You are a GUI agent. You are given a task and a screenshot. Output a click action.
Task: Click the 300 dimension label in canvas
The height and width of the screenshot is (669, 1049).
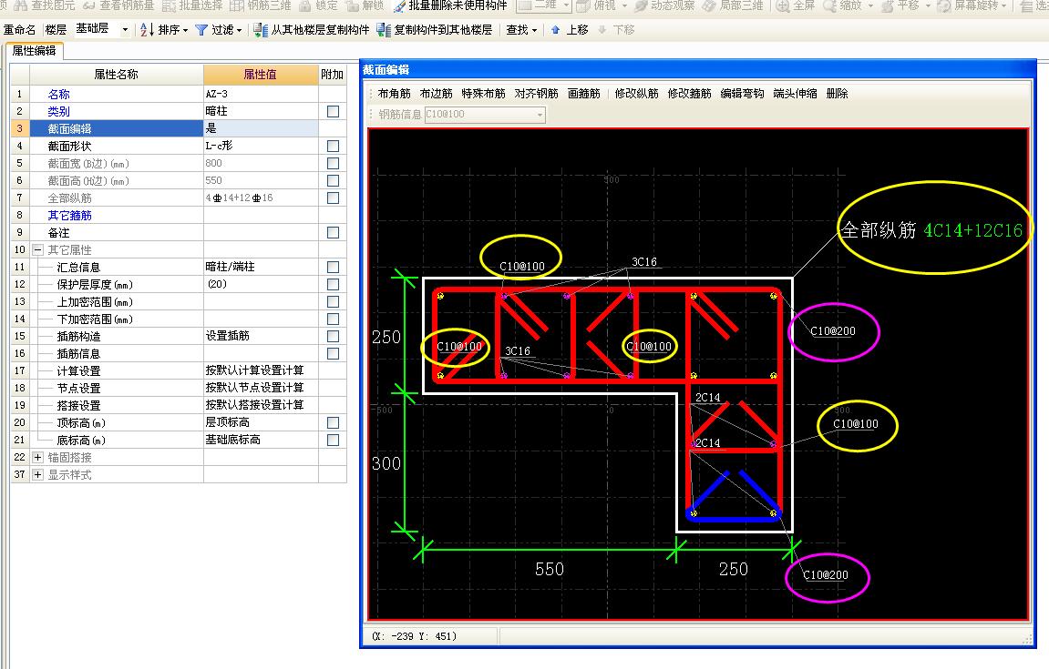(x=386, y=464)
